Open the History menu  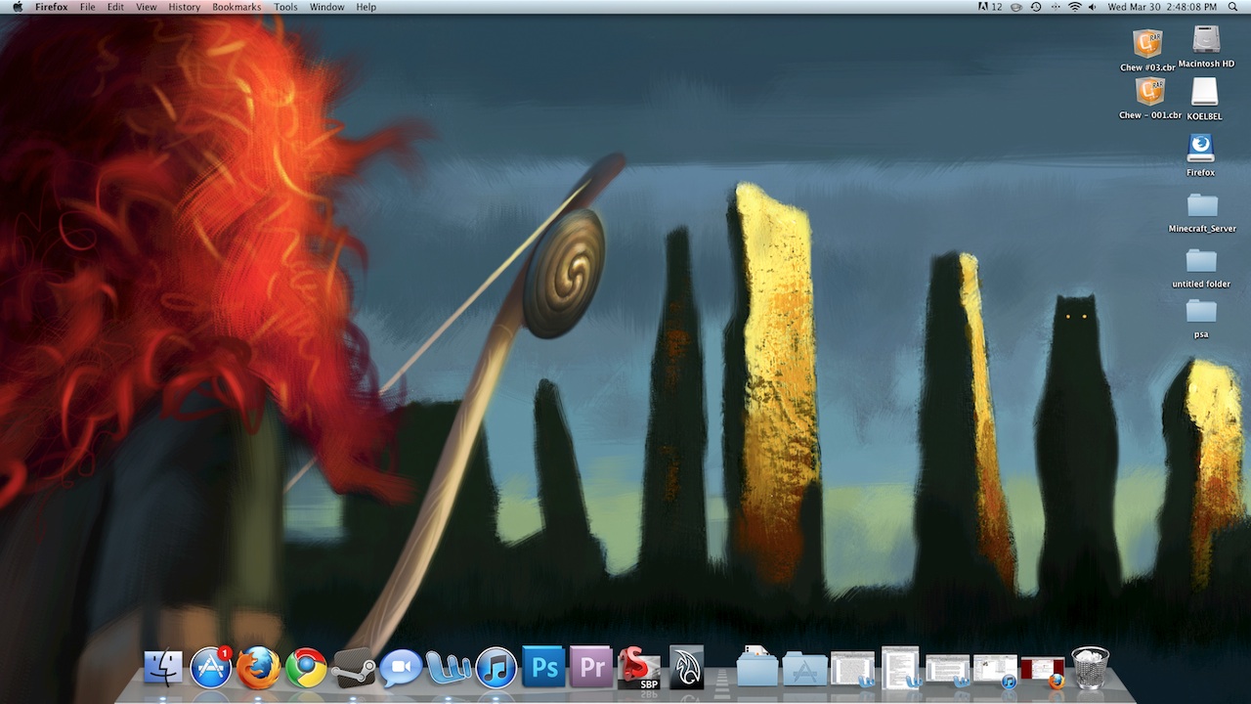(184, 7)
